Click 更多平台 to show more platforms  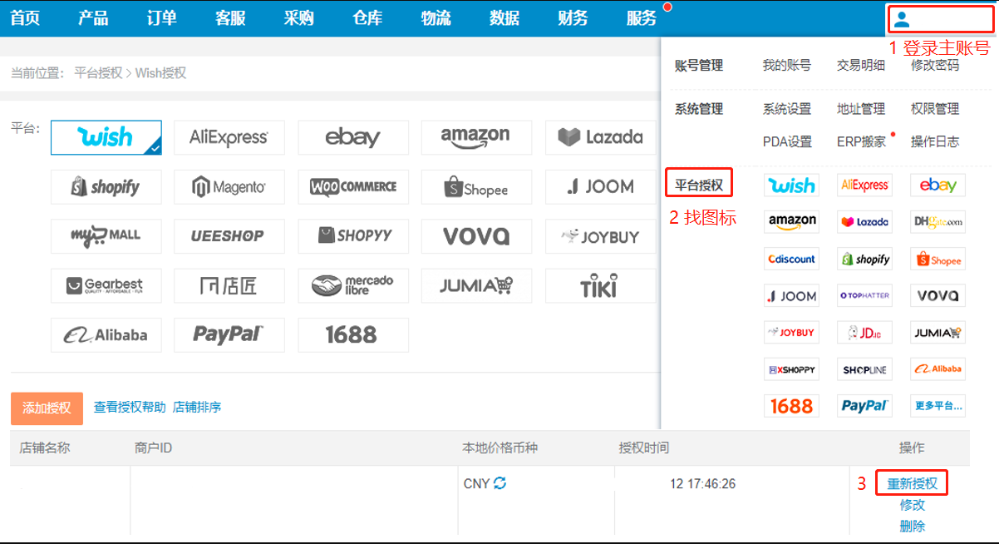937,405
